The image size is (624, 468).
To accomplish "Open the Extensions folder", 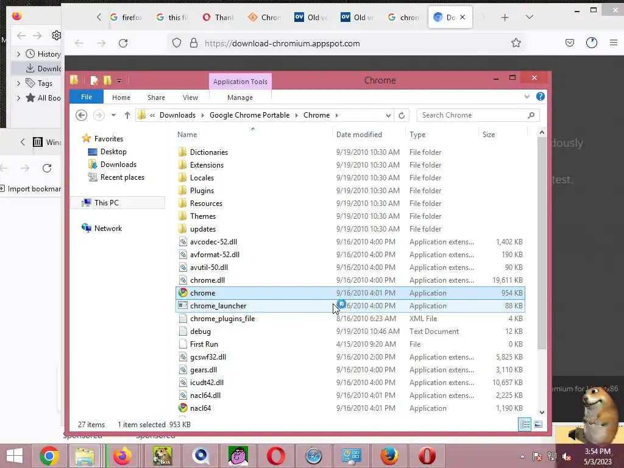I will click(207, 165).
